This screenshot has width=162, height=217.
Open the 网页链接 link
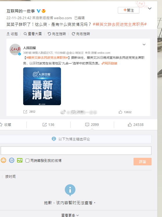[109, 63]
